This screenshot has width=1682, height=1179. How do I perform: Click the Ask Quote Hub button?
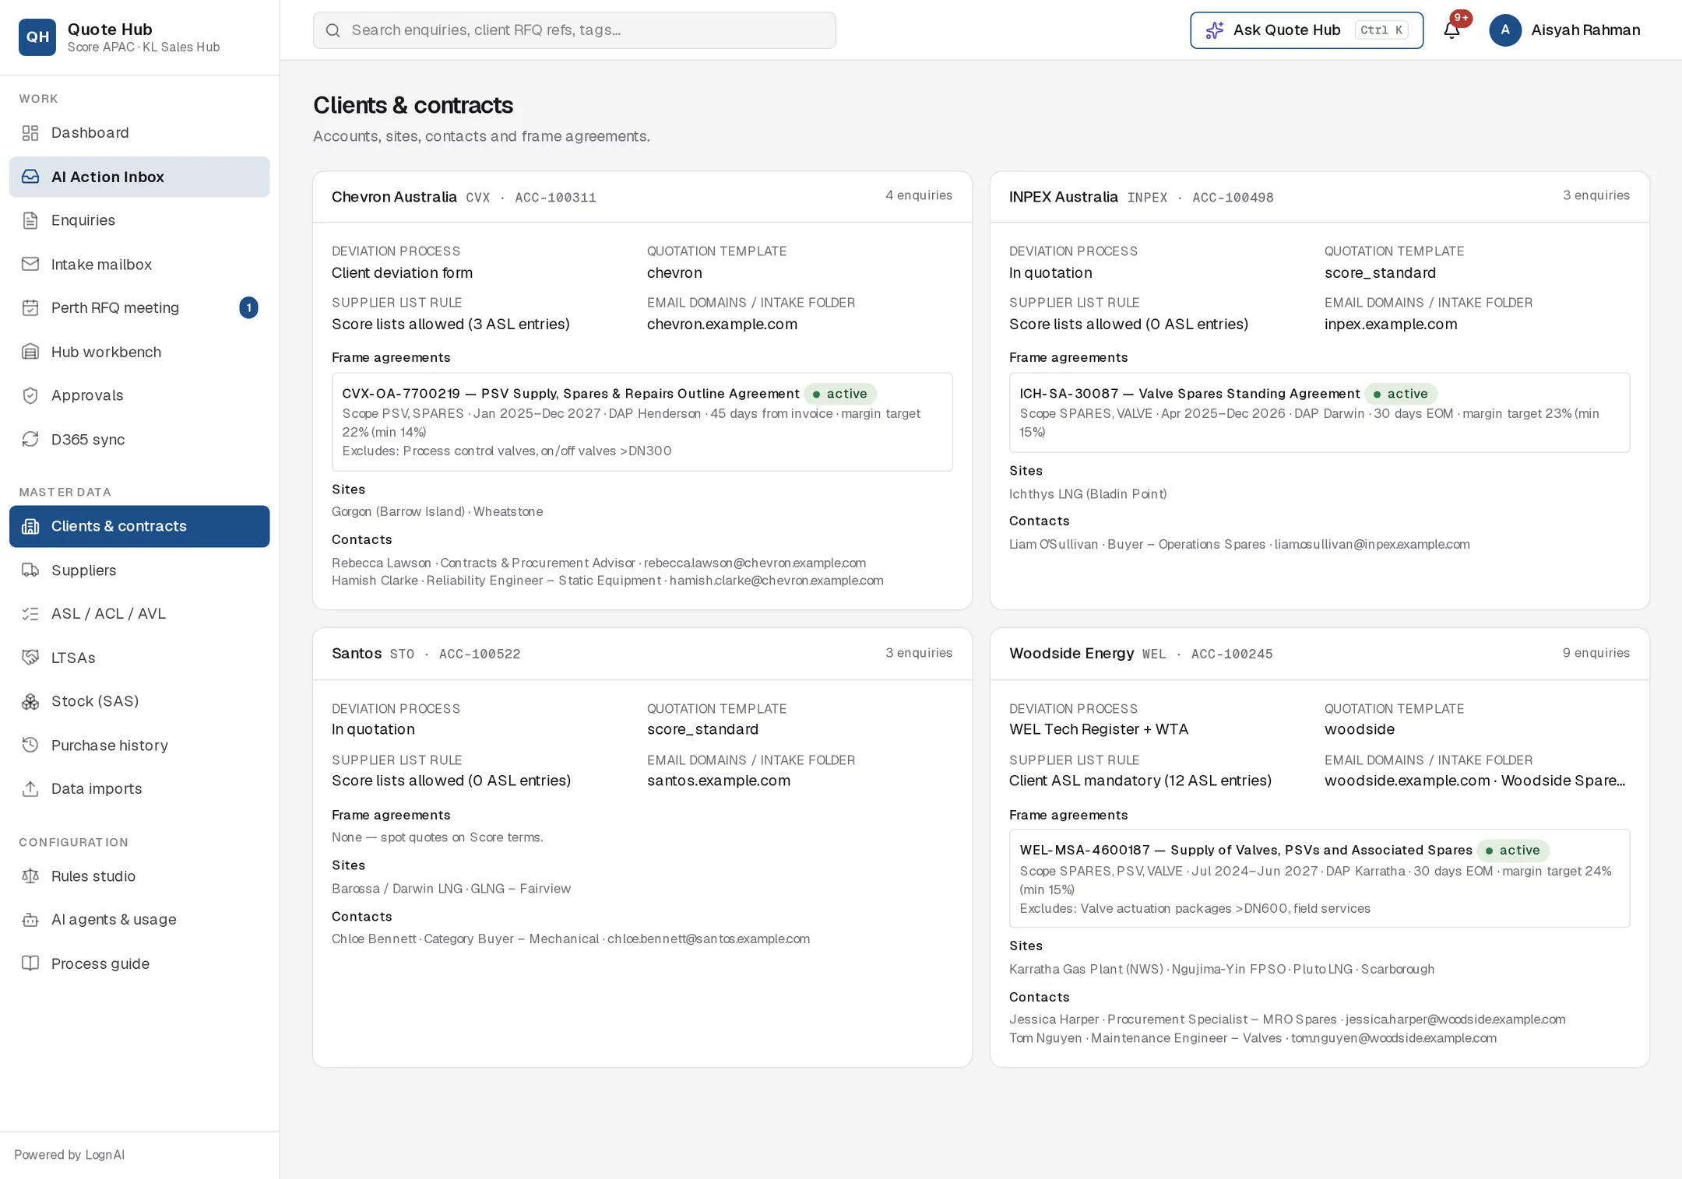(1307, 30)
